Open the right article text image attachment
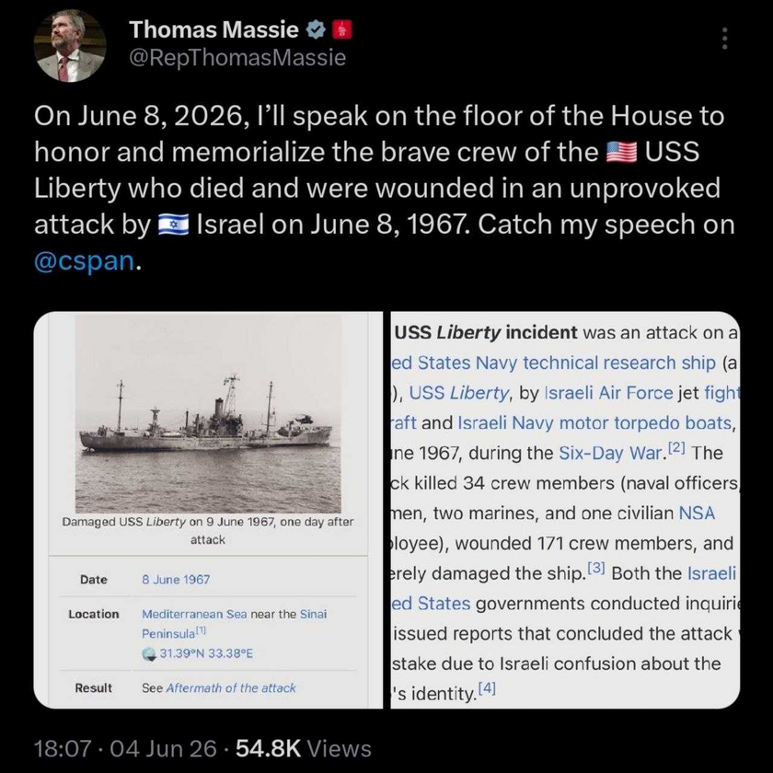This screenshot has width=773, height=773. tap(565, 510)
